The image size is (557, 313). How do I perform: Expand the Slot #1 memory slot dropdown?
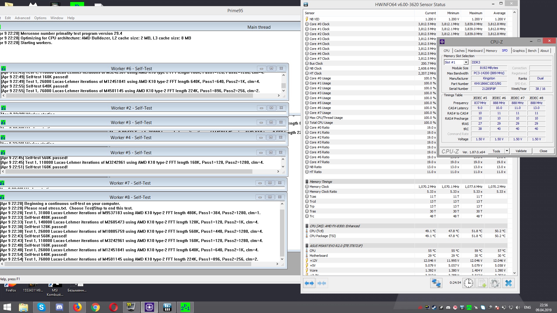point(466,62)
